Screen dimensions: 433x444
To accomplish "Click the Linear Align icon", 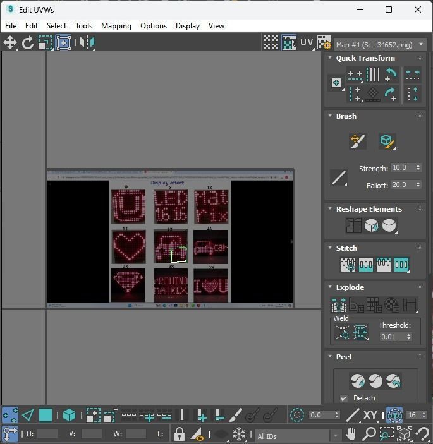I will (x=373, y=94).
